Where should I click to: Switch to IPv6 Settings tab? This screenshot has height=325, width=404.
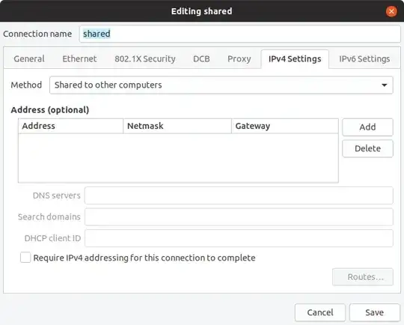point(364,59)
